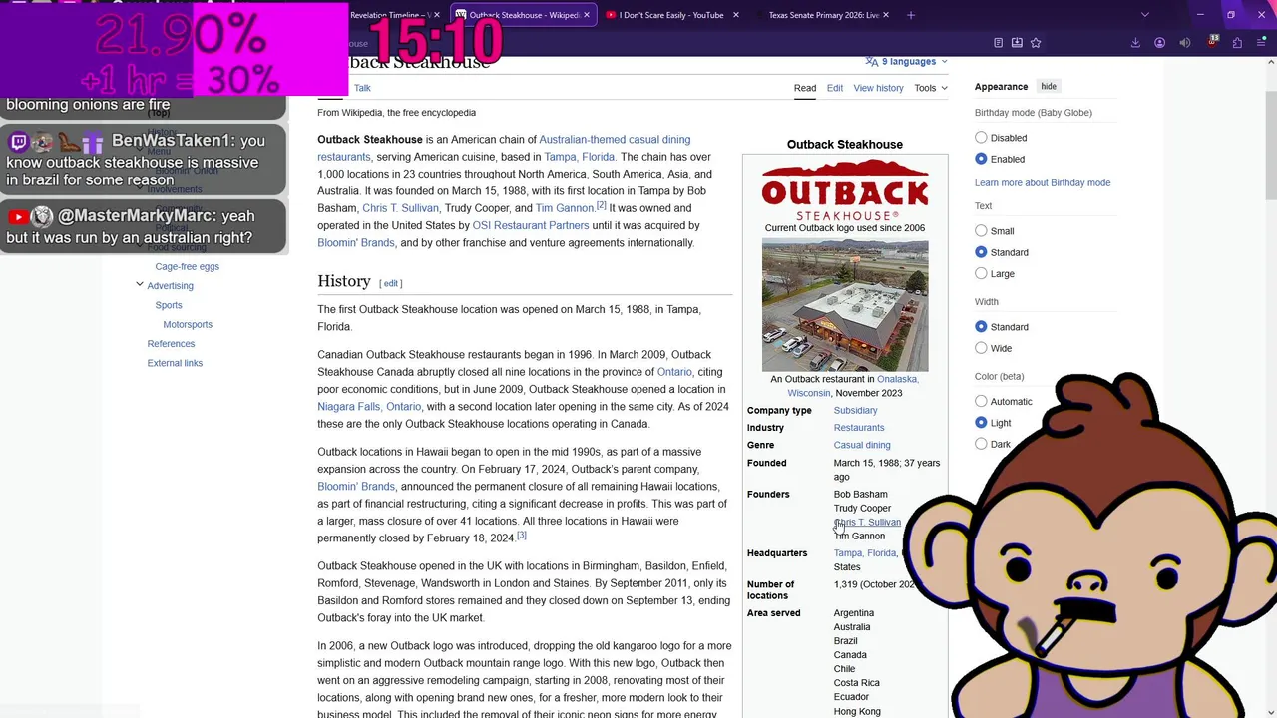This screenshot has height=718, width=1277.
Task: Open the Casual dining genre link
Action: 862,445
